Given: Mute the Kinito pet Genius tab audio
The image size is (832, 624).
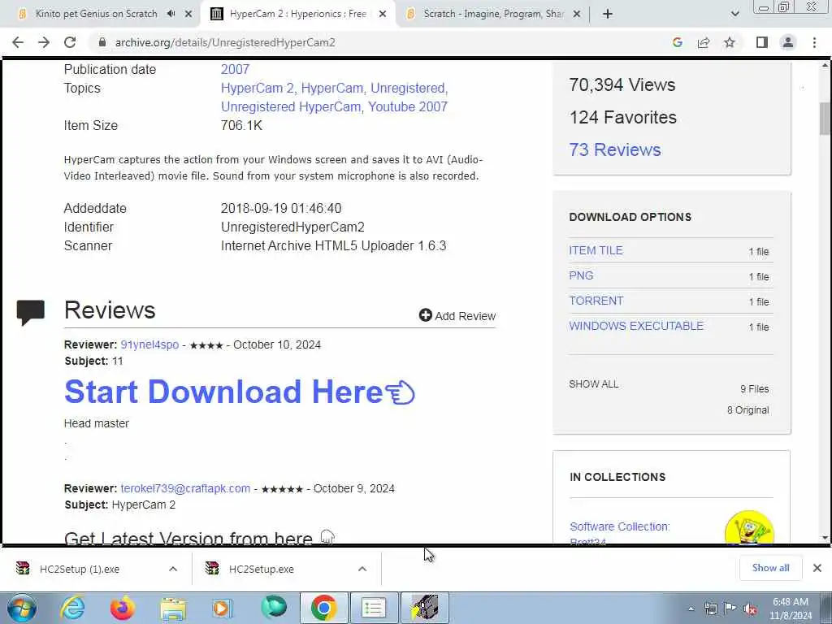Looking at the screenshot, I should [x=171, y=14].
